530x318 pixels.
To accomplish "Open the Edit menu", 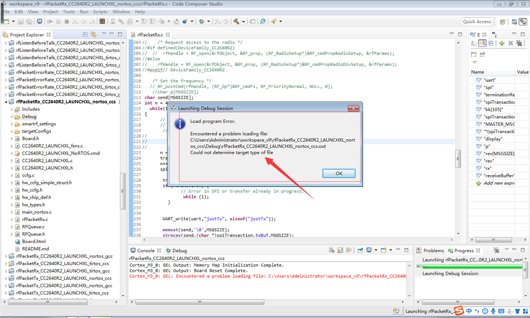I will pyautogui.click(x=19, y=12).
